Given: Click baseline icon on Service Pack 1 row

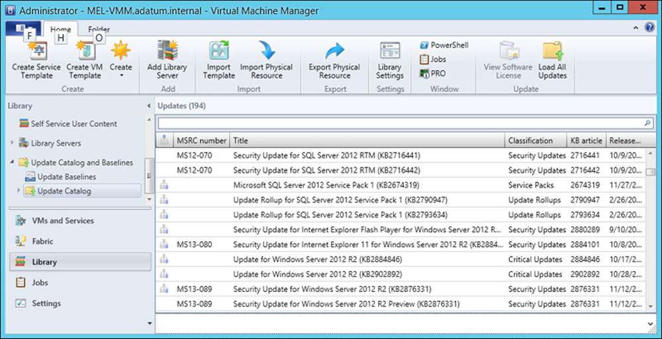Looking at the screenshot, I should pyautogui.click(x=164, y=185).
